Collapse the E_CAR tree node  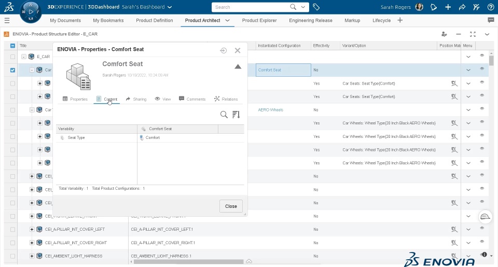tap(23, 57)
